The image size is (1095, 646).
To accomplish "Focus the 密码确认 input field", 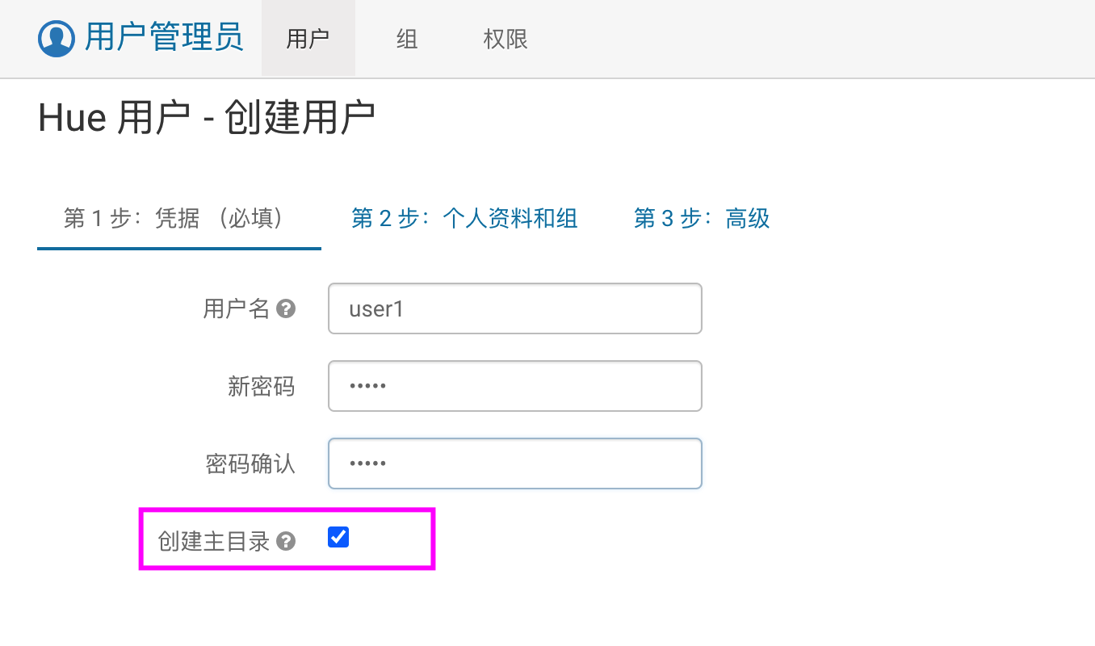I will [514, 464].
